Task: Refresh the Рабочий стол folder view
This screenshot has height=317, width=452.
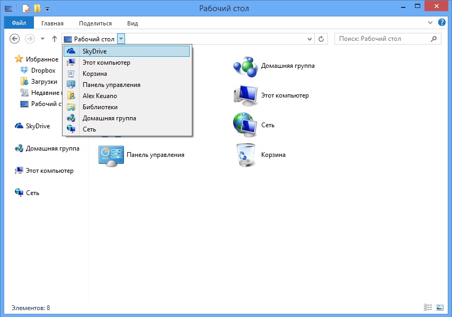Action: pos(321,39)
